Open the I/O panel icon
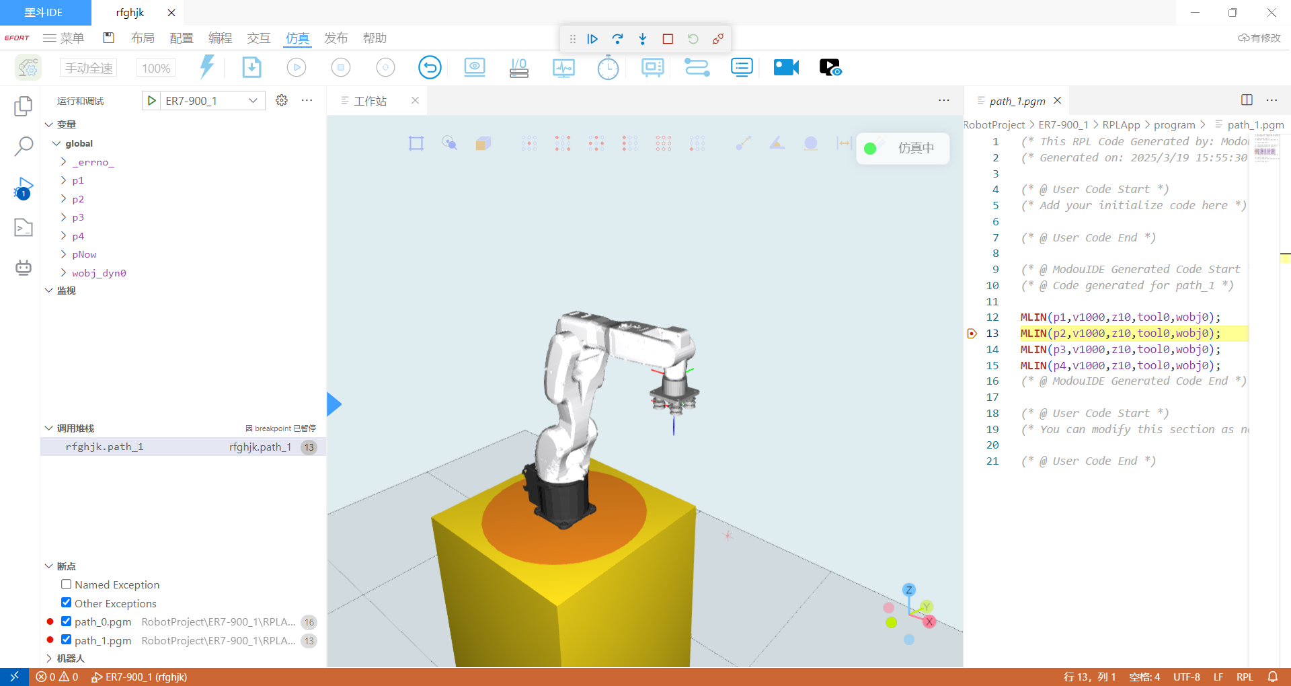Image resolution: width=1291 pixels, height=686 pixels. [518, 67]
